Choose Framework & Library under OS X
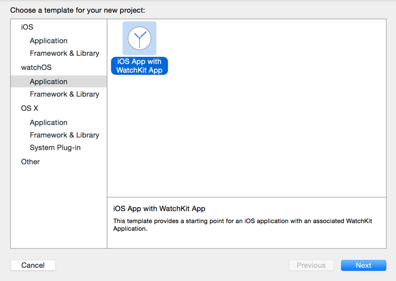396x281 pixels. point(64,135)
